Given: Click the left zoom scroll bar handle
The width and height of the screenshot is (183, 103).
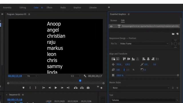Looking at the screenshot, I should tap(8, 83).
